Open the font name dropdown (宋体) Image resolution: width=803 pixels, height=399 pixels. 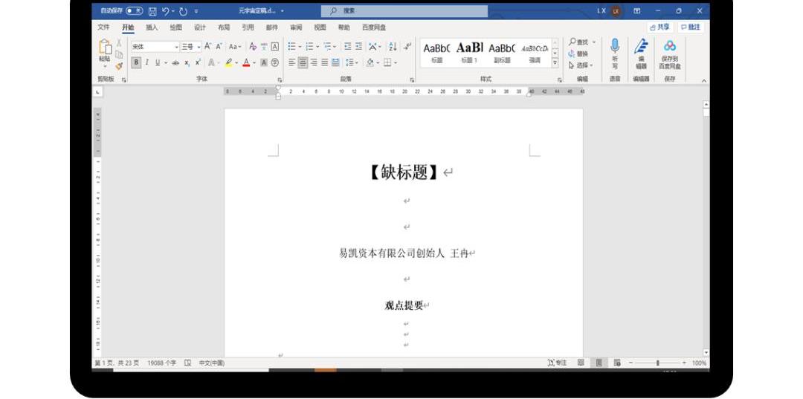(x=155, y=46)
